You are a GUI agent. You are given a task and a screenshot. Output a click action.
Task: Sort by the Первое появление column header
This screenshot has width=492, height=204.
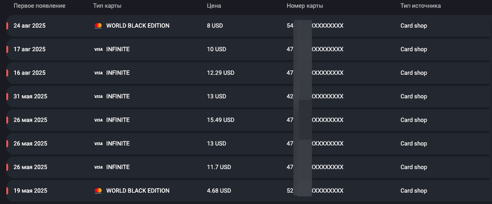[39, 6]
